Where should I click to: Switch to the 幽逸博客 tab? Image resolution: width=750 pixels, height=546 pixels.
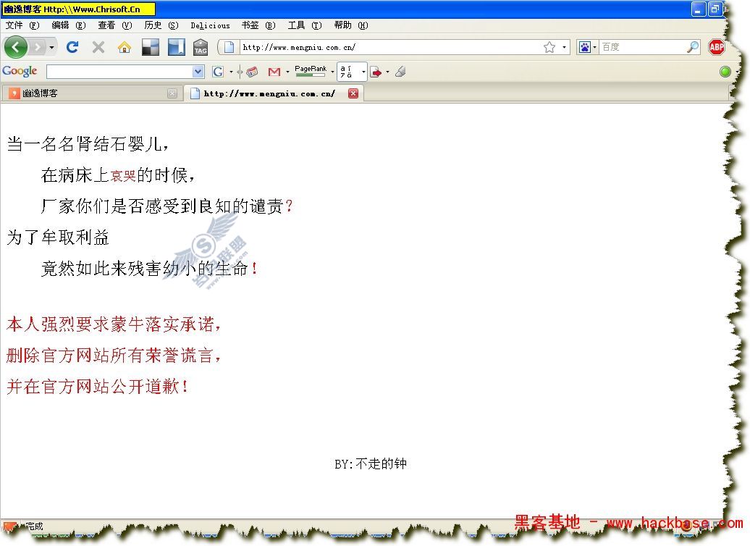pyautogui.click(x=91, y=93)
